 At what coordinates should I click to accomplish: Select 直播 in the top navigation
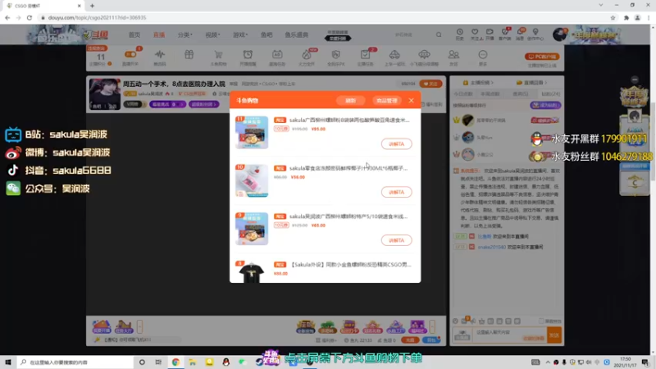(159, 34)
